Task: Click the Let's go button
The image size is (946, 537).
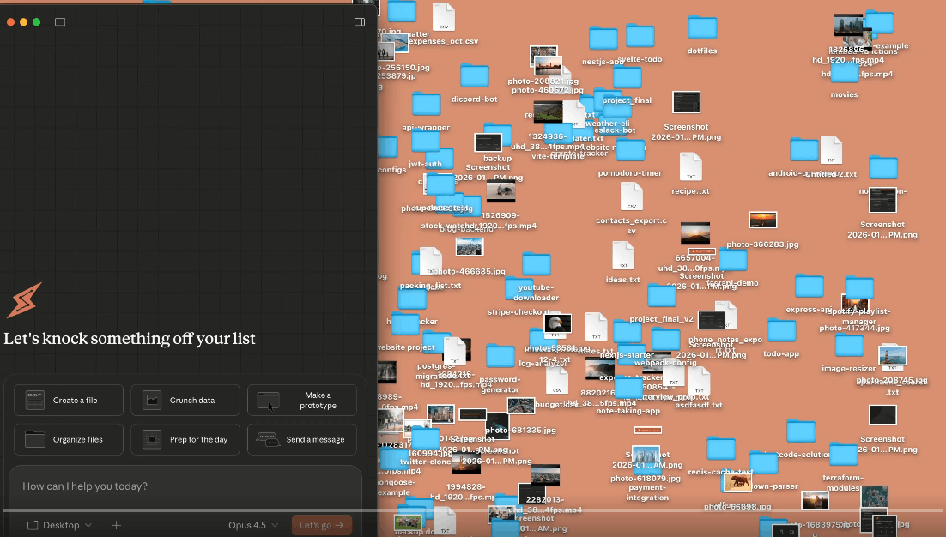Action: 322,525
